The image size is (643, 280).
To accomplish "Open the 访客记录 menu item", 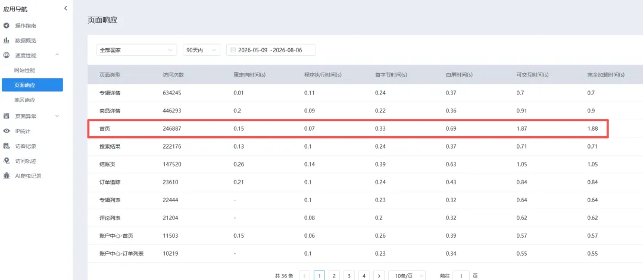I will coord(26,146).
